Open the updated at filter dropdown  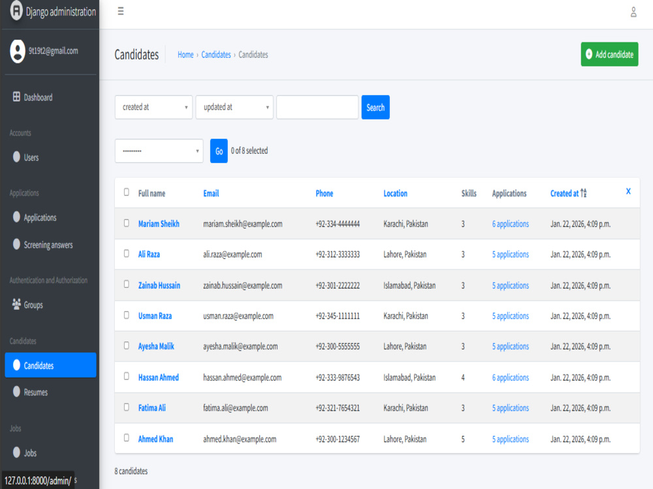pos(234,108)
